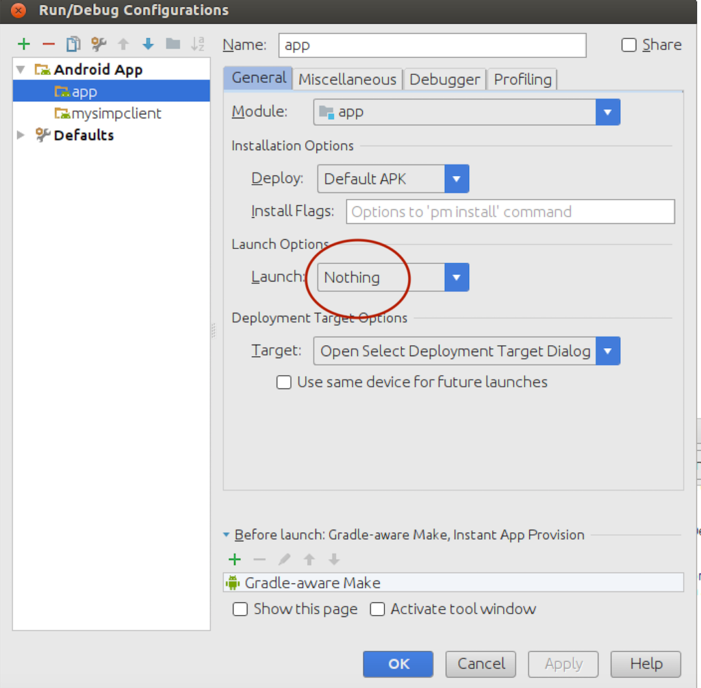Remove the selected configuration using minus icon
This screenshot has height=688, width=701.
pos(48,43)
